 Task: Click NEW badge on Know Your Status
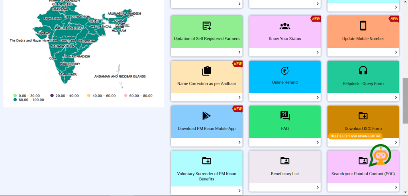(x=316, y=19)
